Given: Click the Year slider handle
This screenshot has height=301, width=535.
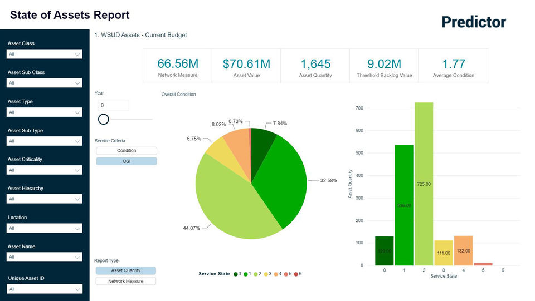Looking at the screenshot, I should pyautogui.click(x=104, y=119).
